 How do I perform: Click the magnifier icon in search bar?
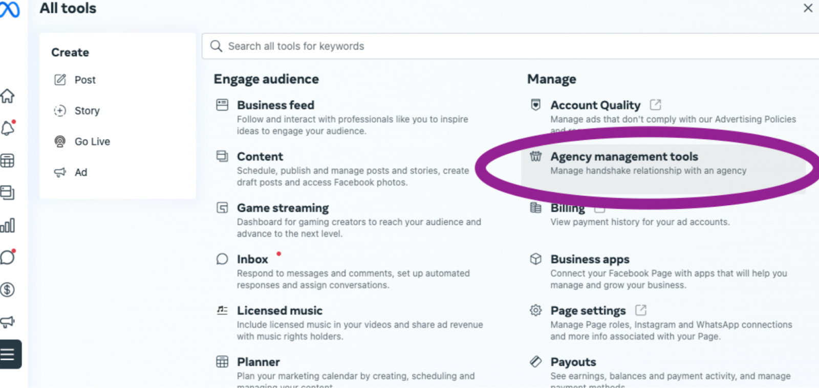pyautogui.click(x=217, y=46)
